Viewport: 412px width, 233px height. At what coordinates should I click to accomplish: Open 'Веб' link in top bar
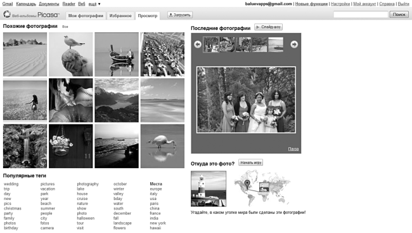point(82,4)
